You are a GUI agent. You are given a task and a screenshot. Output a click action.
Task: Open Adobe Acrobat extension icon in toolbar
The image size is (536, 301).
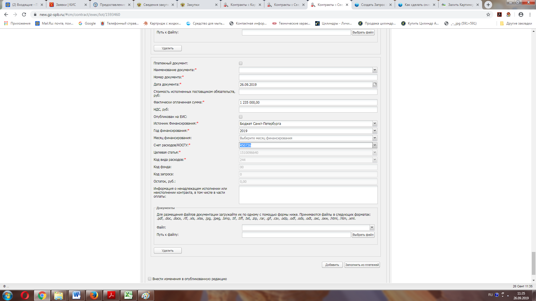point(499,14)
